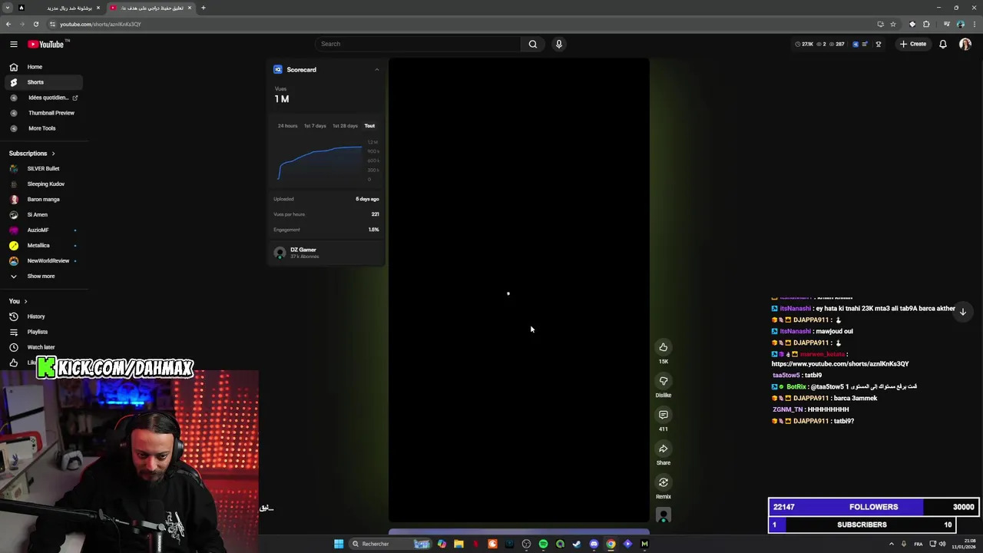
Task: Click the search magnifier button
Action: (x=532, y=44)
